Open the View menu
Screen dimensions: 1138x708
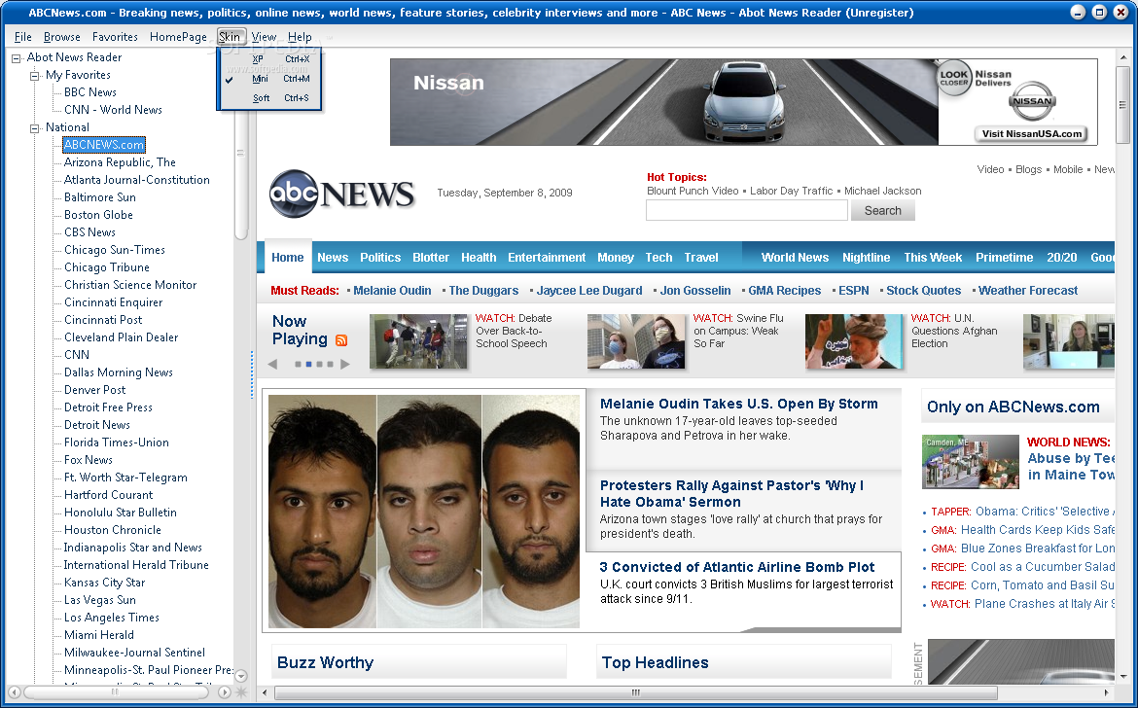(x=264, y=37)
